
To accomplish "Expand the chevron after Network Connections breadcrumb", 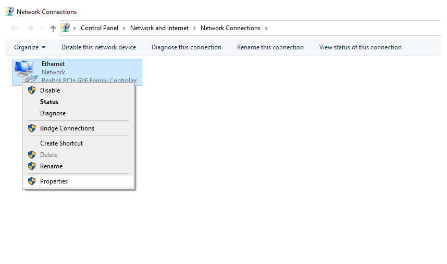I will pos(266,28).
